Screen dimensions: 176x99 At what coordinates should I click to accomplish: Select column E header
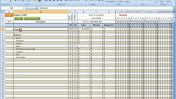[x=84, y=12]
